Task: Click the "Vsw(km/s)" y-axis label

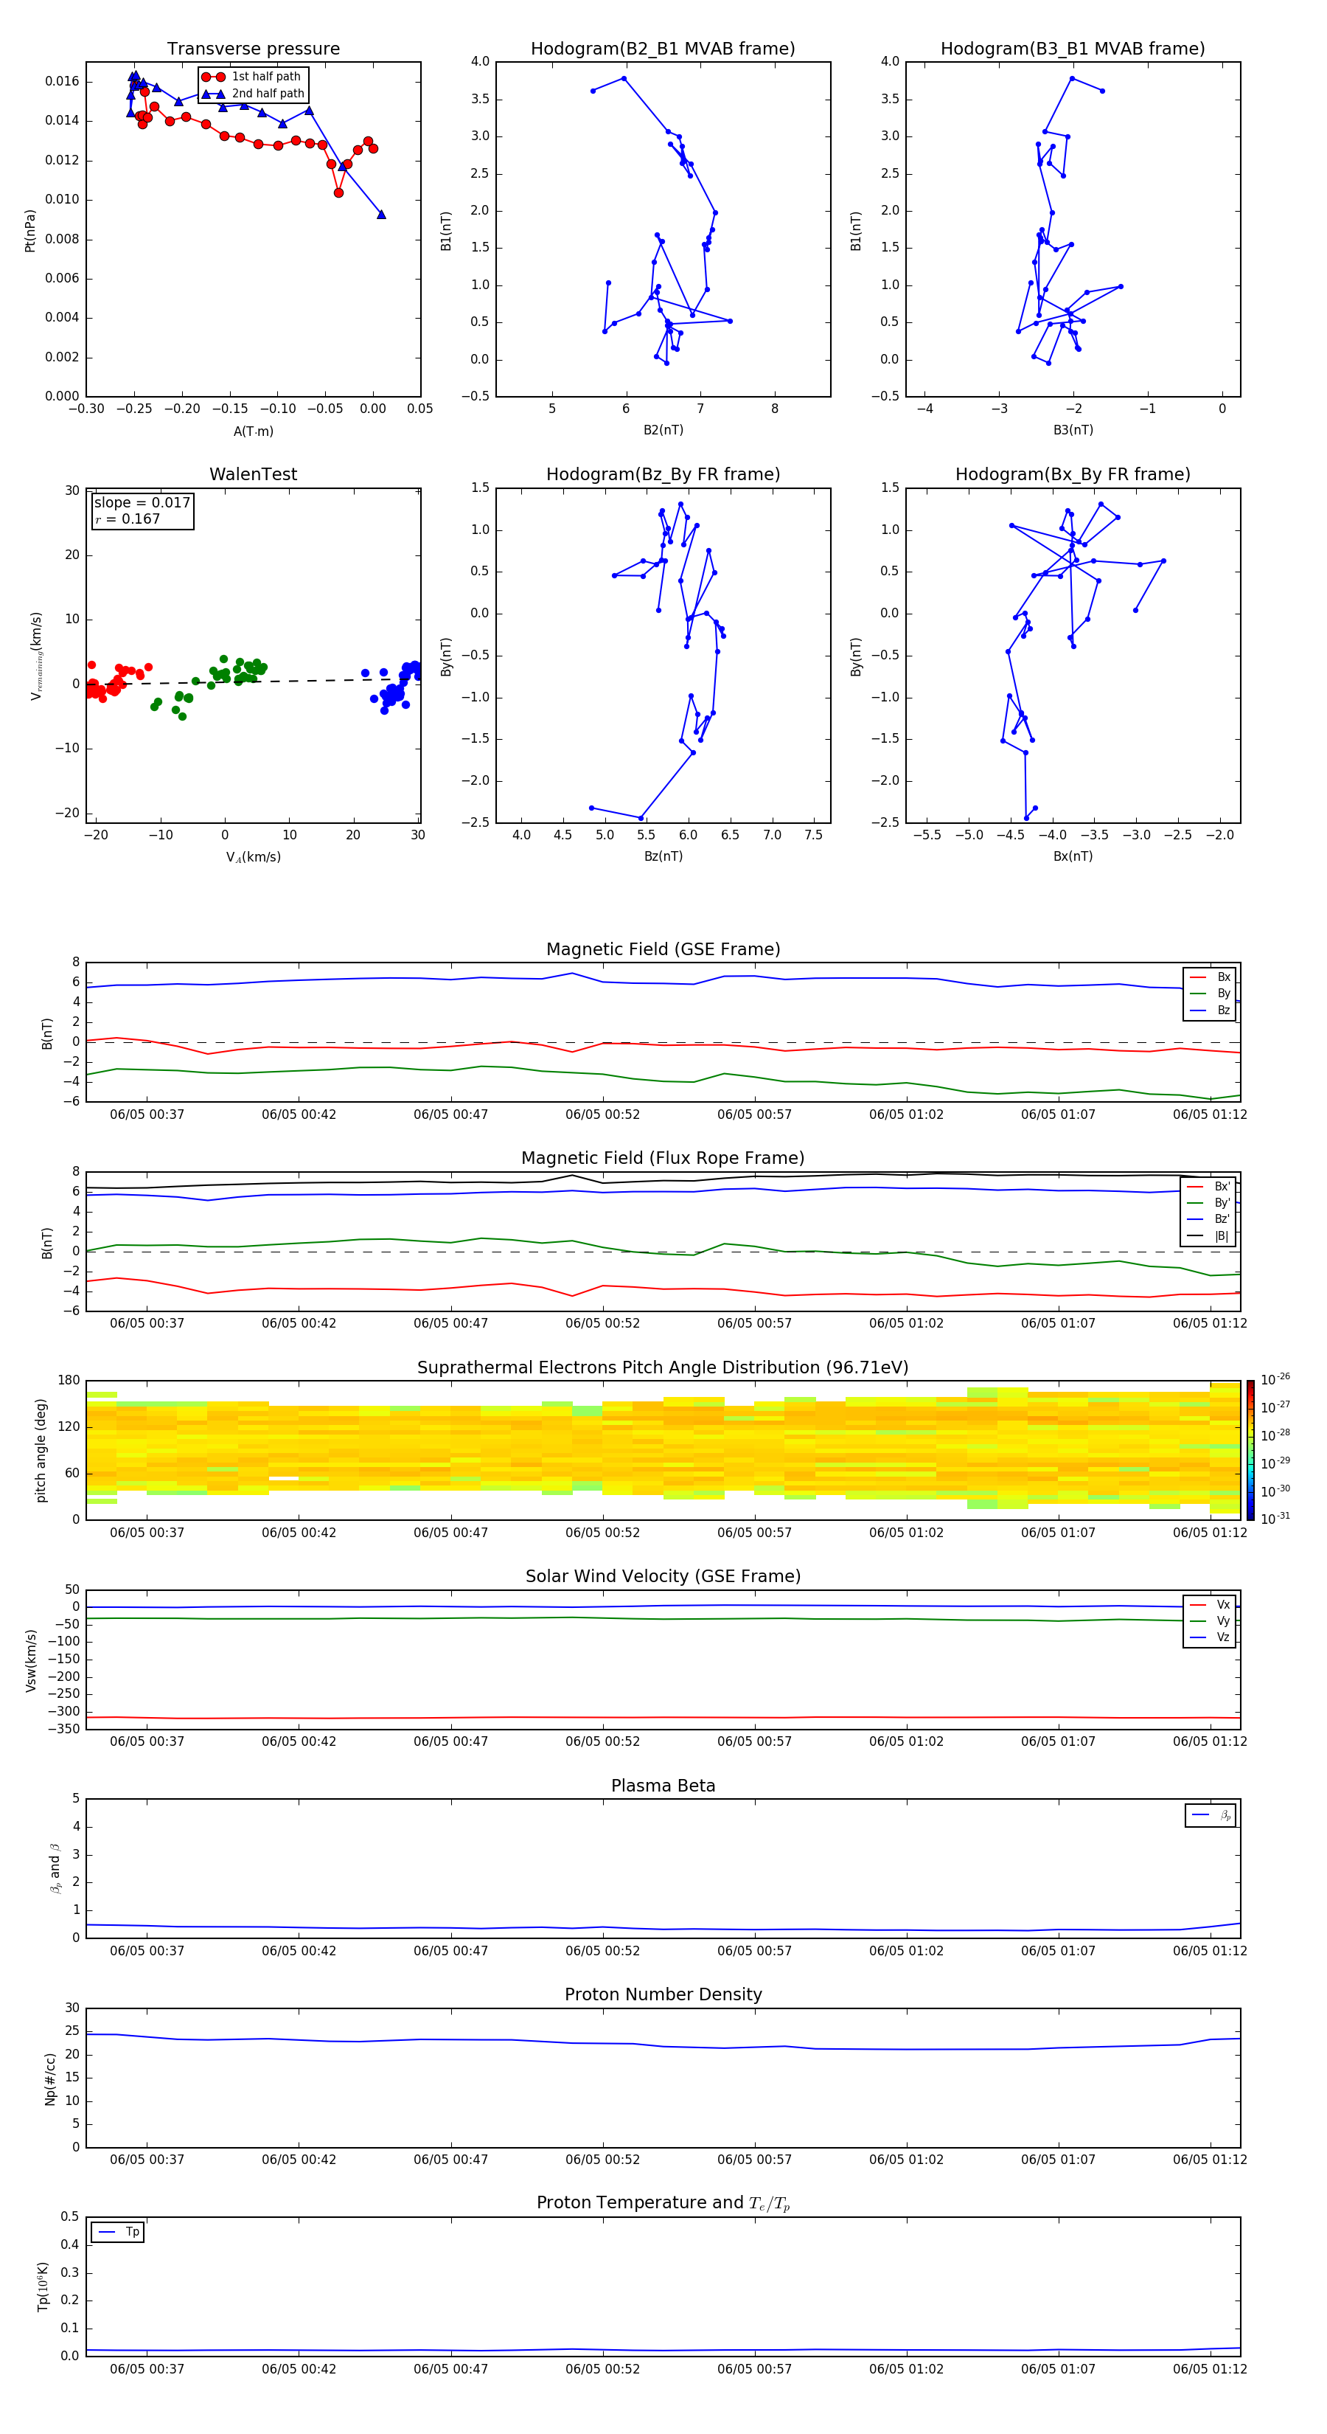Action: (x=31, y=1660)
